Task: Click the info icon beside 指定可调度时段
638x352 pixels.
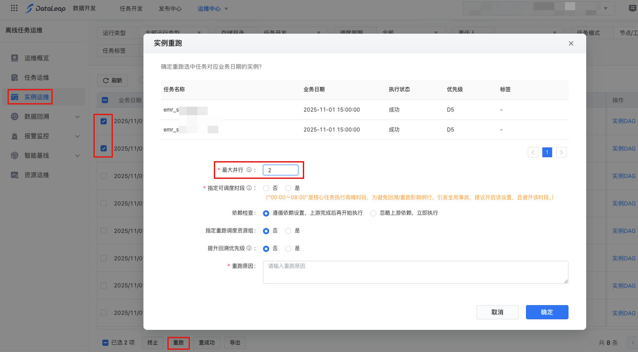Action: pyautogui.click(x=249, y=188)
